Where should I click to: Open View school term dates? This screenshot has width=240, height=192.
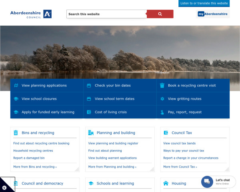(x=114, y=99)
